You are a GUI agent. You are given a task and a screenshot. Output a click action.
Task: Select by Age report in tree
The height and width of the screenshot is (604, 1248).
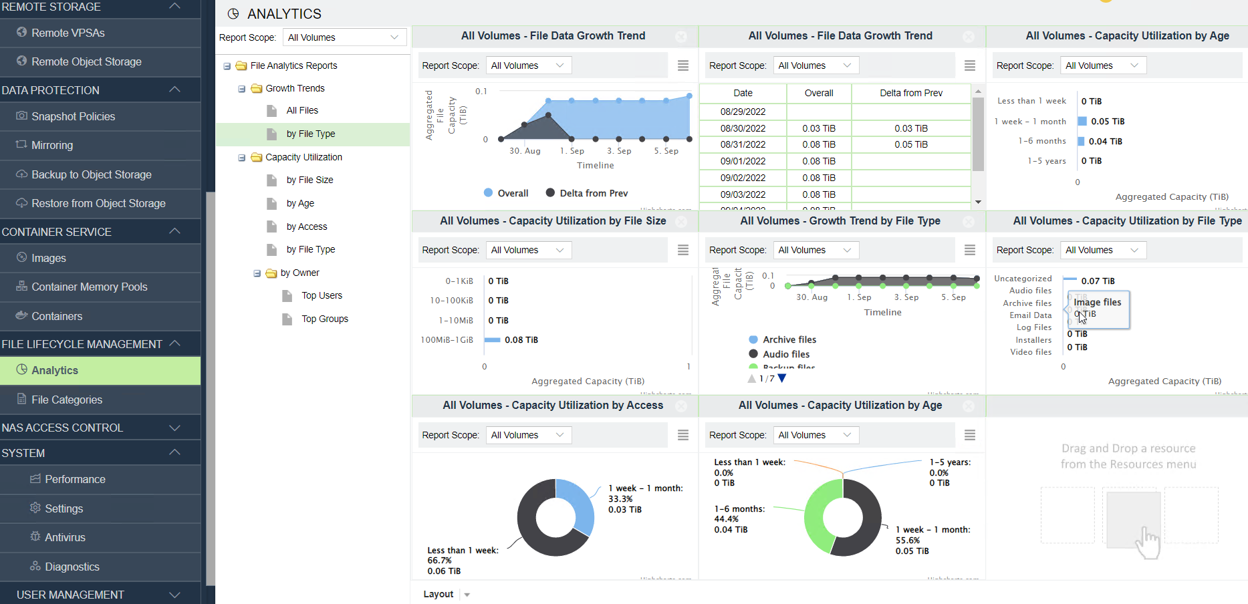pos(300,203)
